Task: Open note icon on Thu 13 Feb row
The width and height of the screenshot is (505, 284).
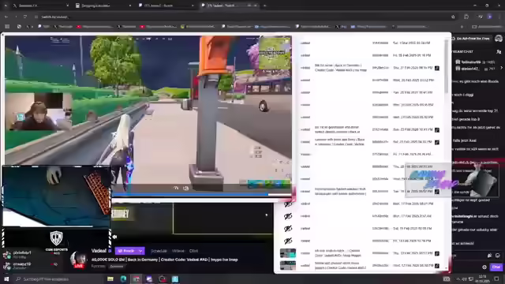Action: point(436,253)
